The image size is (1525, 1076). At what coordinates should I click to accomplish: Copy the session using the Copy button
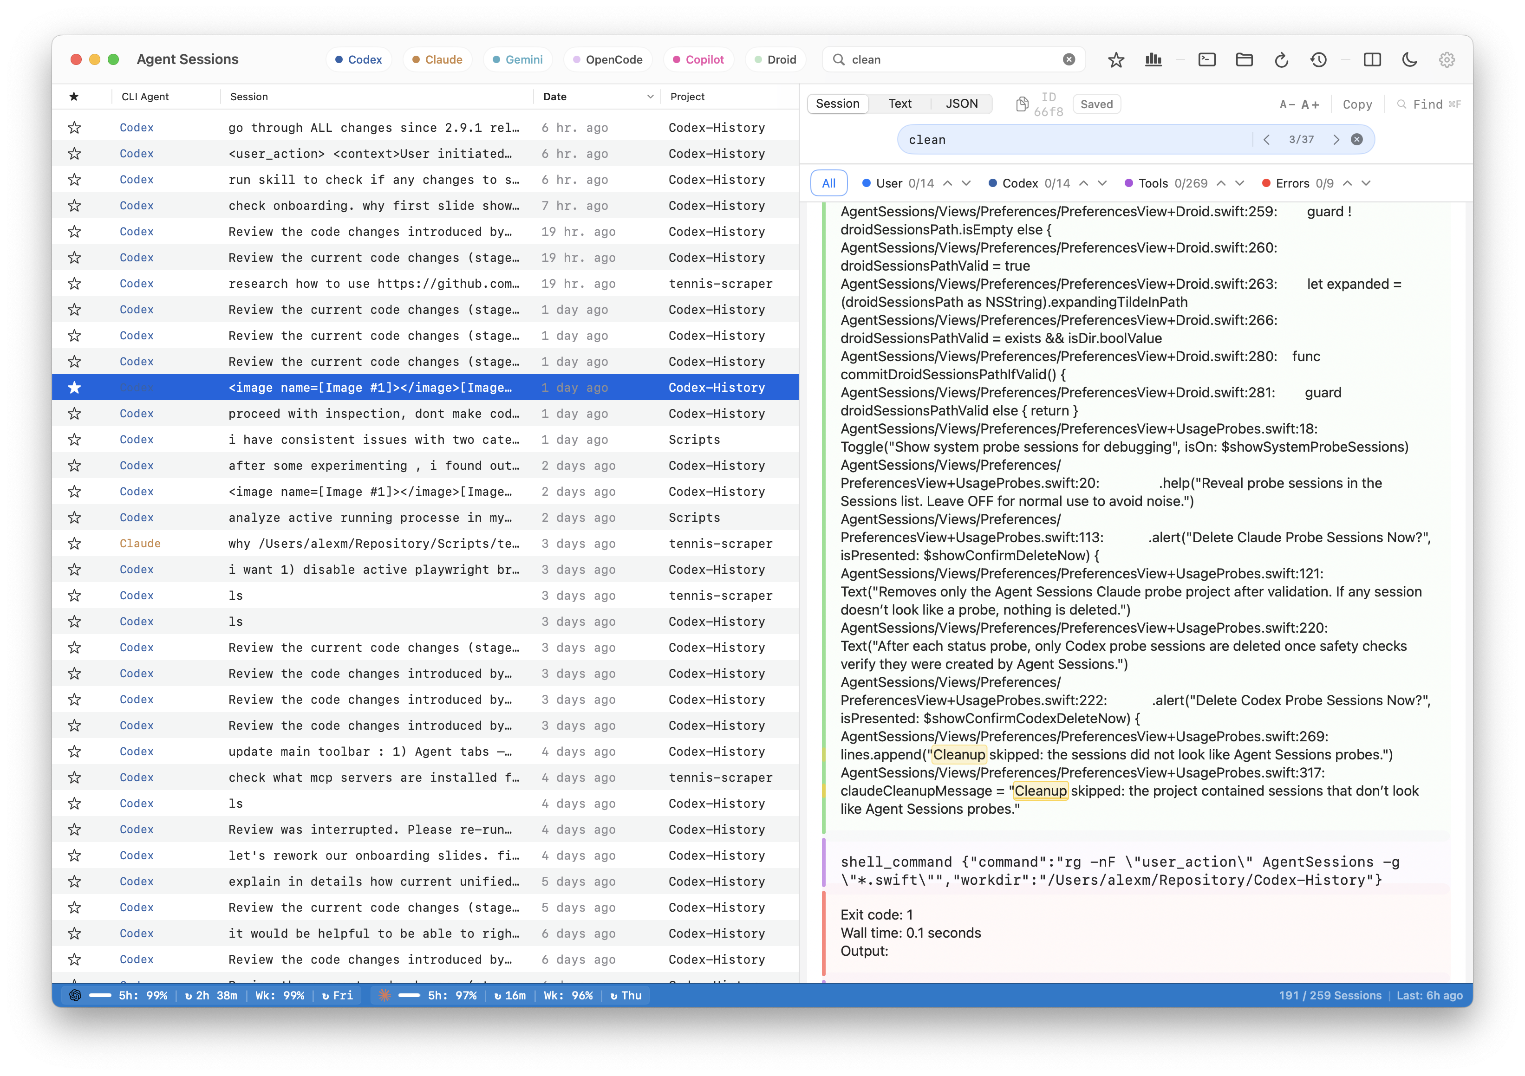1357,104
